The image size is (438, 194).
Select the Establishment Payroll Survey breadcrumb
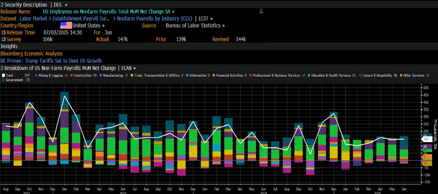tap(81, 19)
